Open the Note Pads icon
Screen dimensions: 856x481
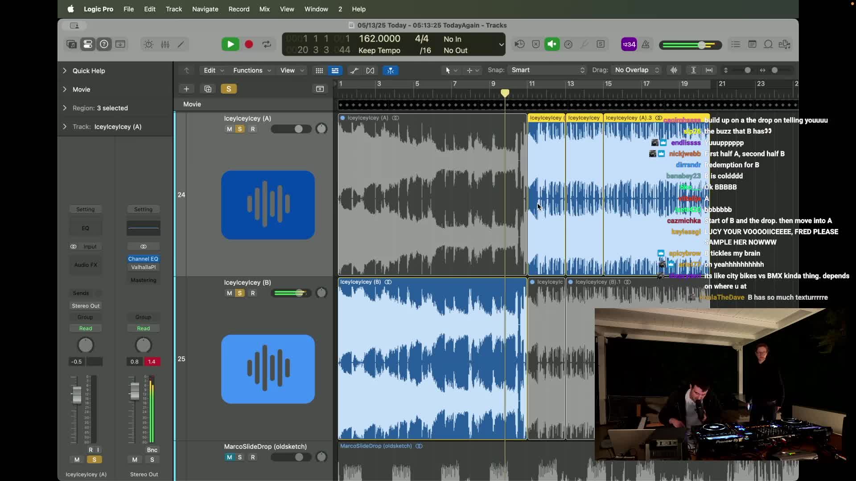click(752, 44)
